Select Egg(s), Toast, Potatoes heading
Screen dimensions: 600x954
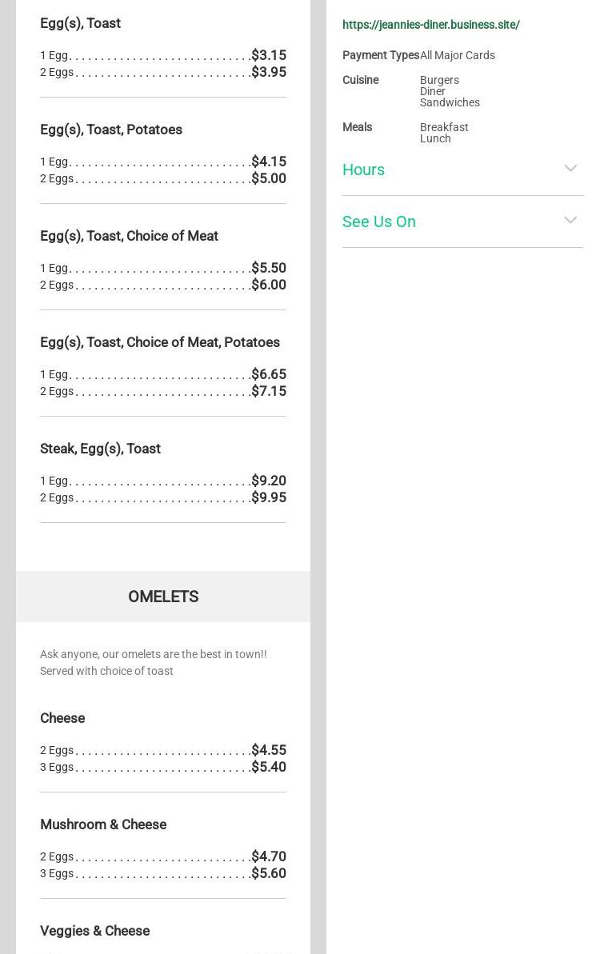[x=111, y=130]
